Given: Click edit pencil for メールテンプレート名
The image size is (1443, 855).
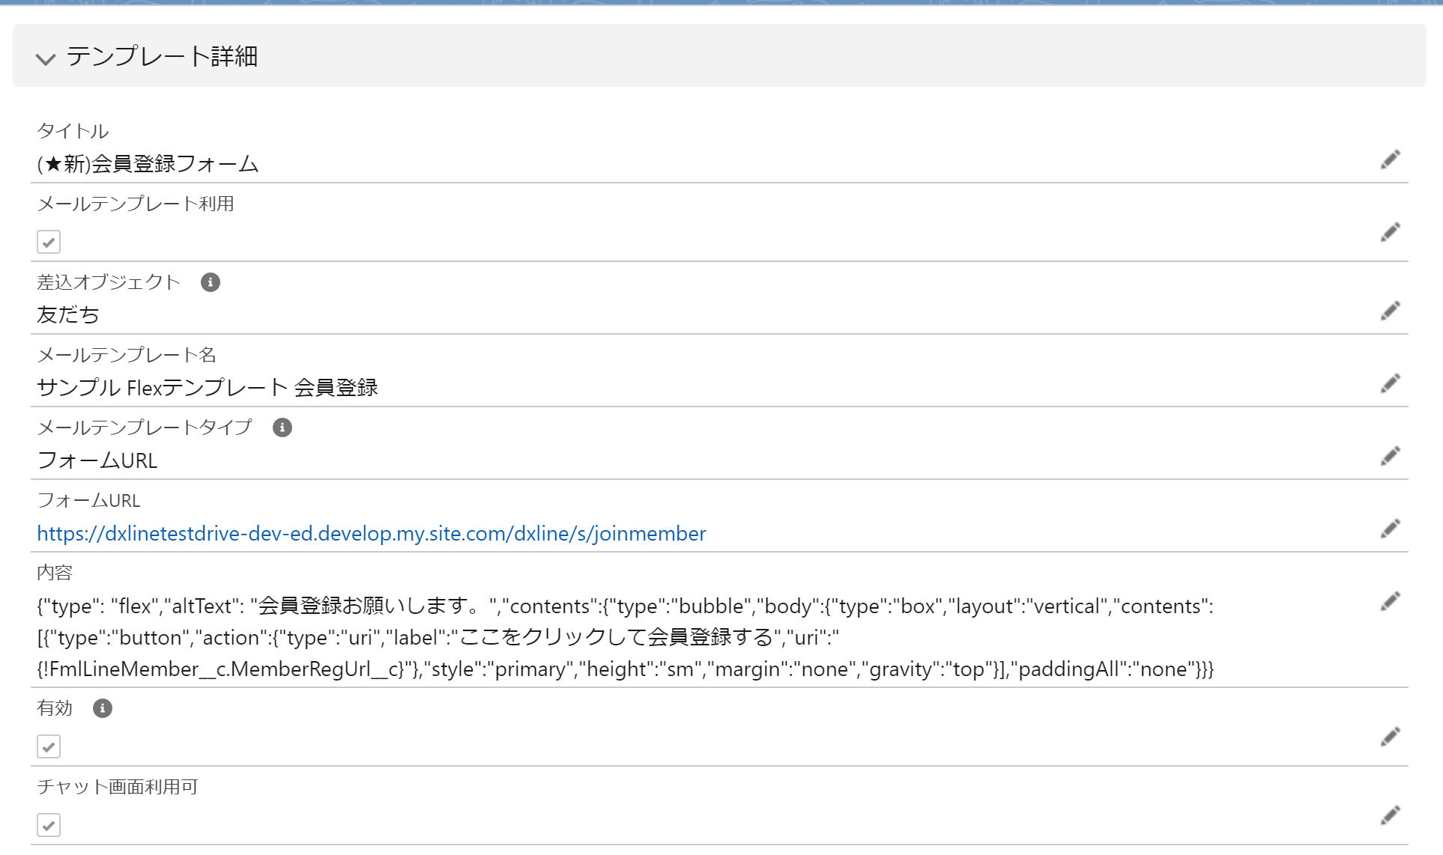Looking at the screenshot, I should [x=1390, y=383].
